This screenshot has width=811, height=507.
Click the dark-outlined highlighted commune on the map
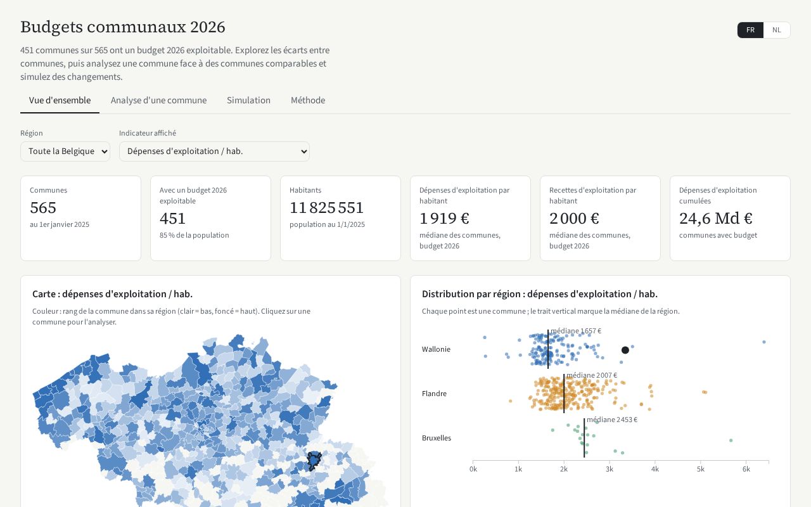[314, 461]
